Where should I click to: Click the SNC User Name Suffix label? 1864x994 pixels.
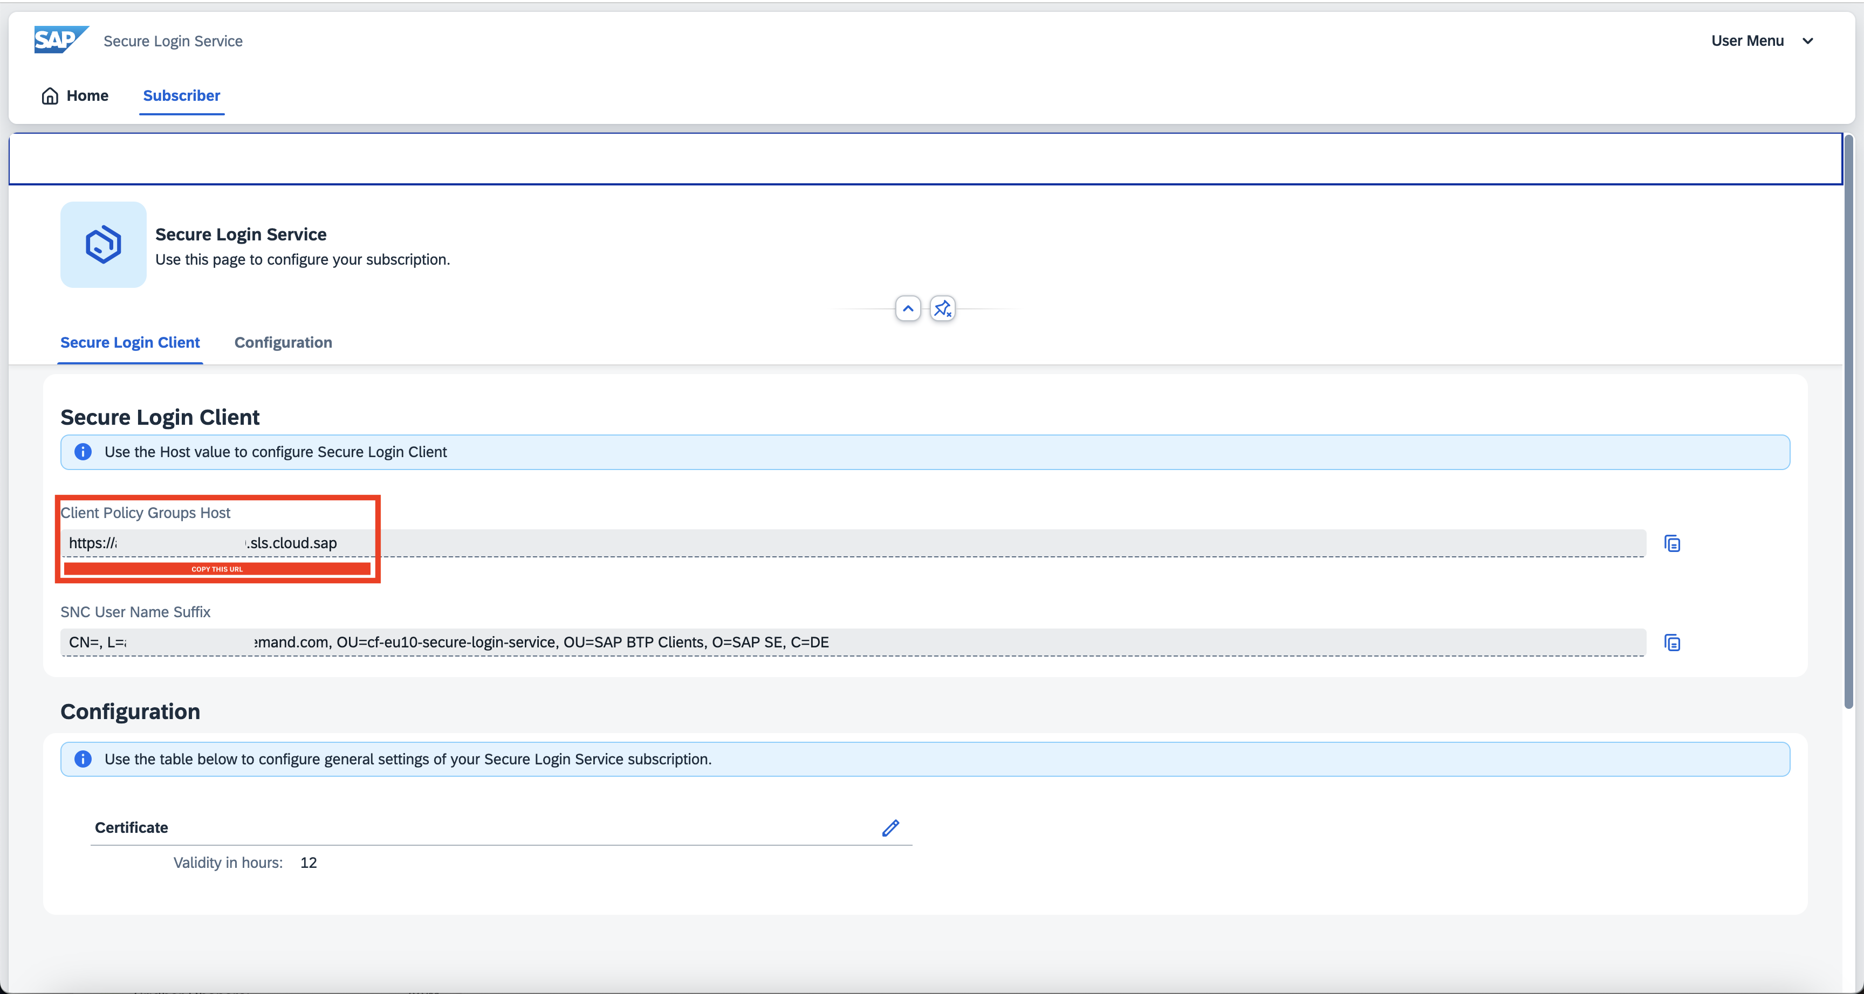(x=135, y=612)
